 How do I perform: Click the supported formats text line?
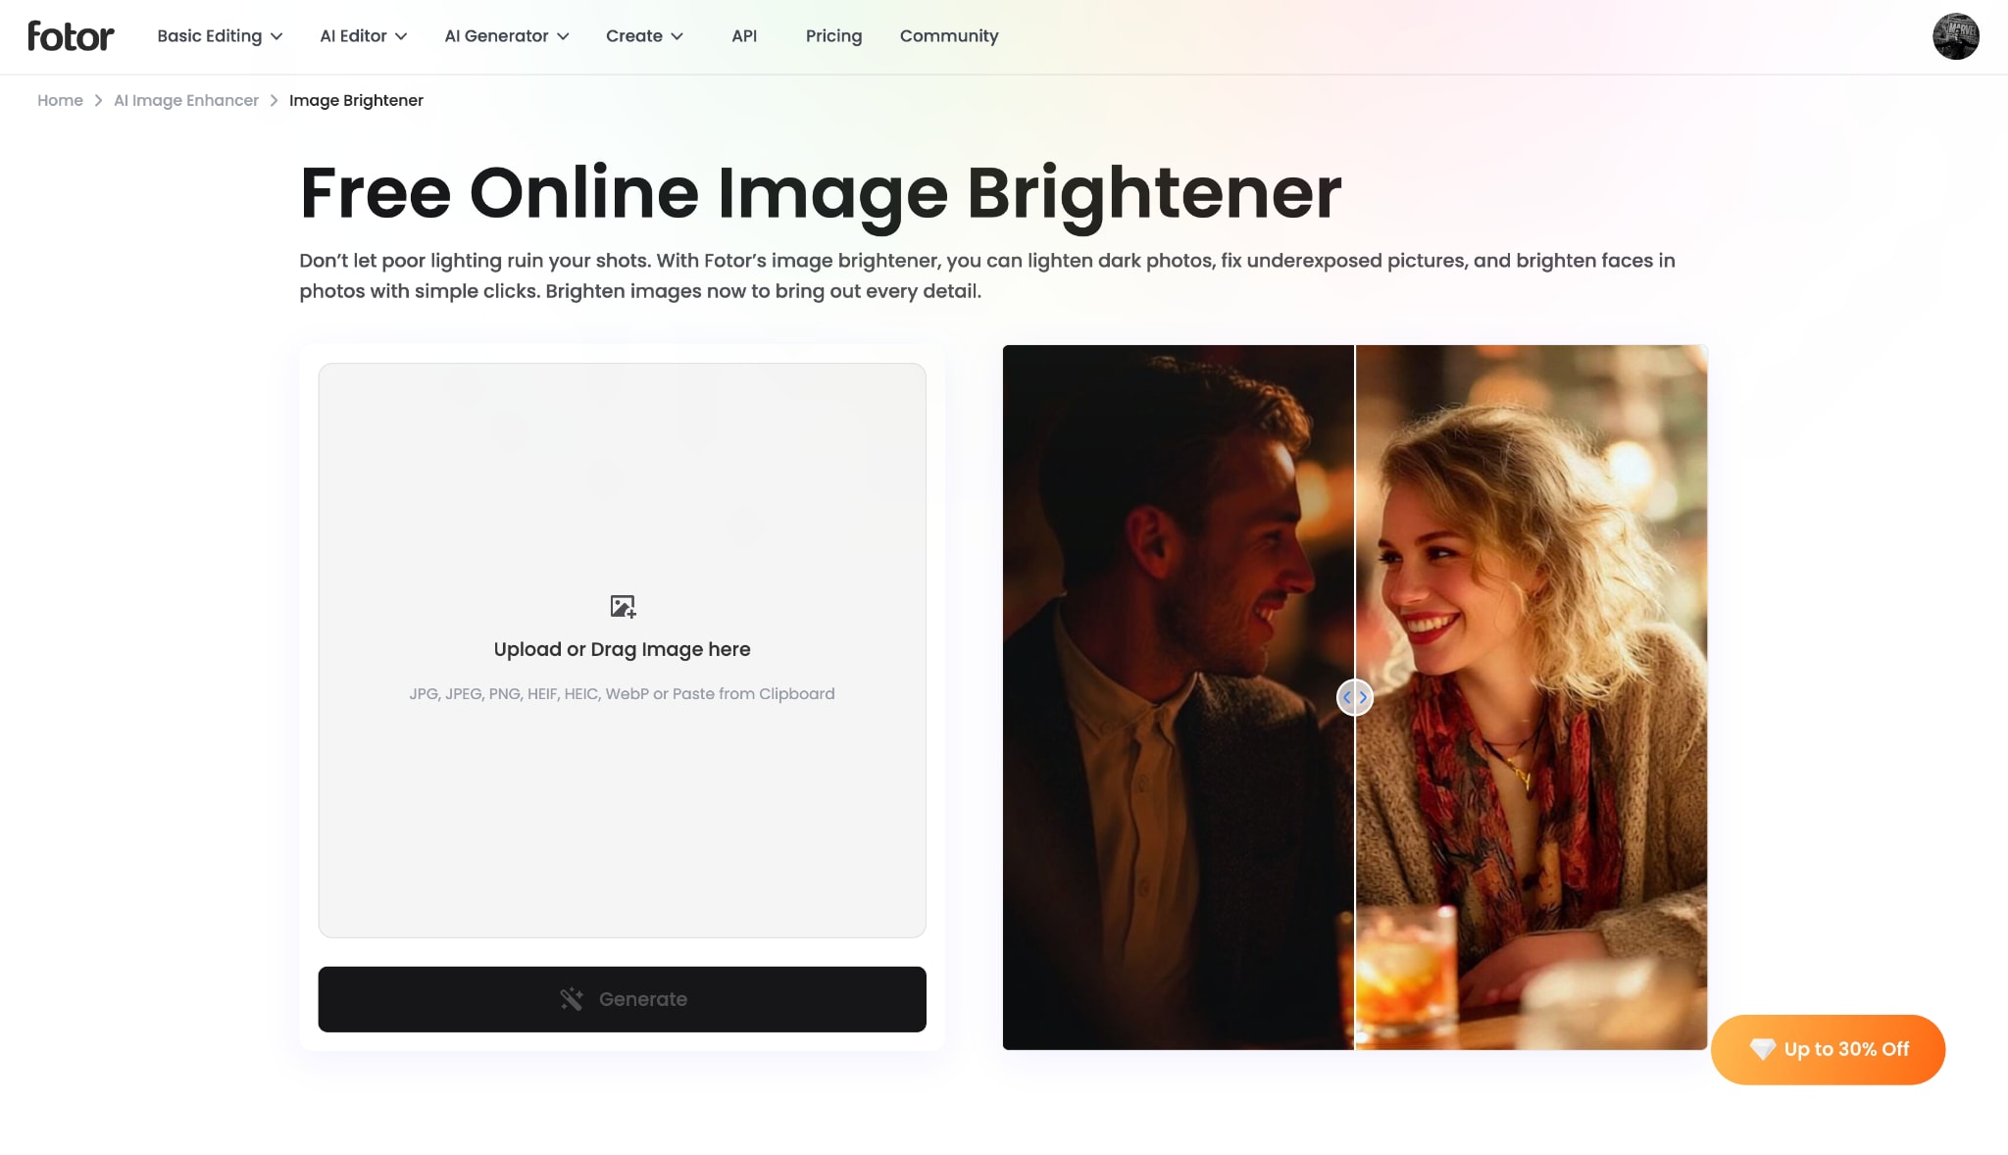[622, 693]
